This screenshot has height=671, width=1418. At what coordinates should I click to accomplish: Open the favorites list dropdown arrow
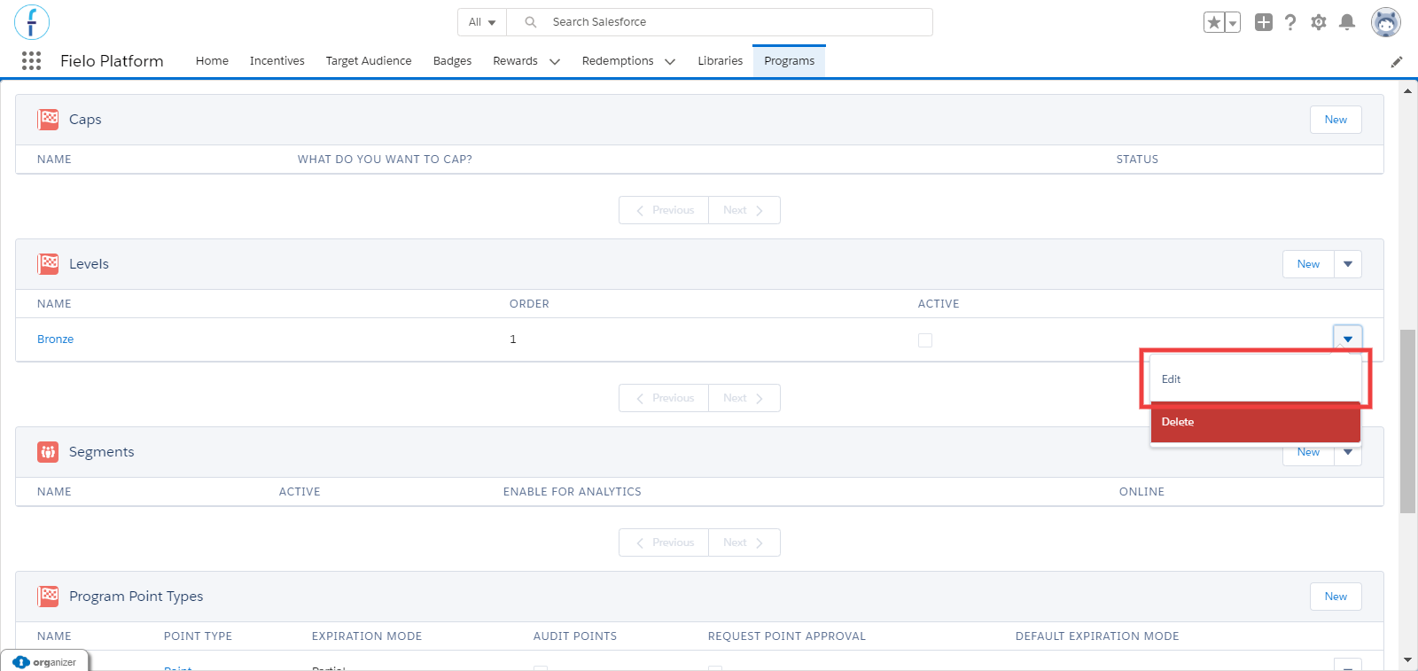click(x=1233, y=22)
